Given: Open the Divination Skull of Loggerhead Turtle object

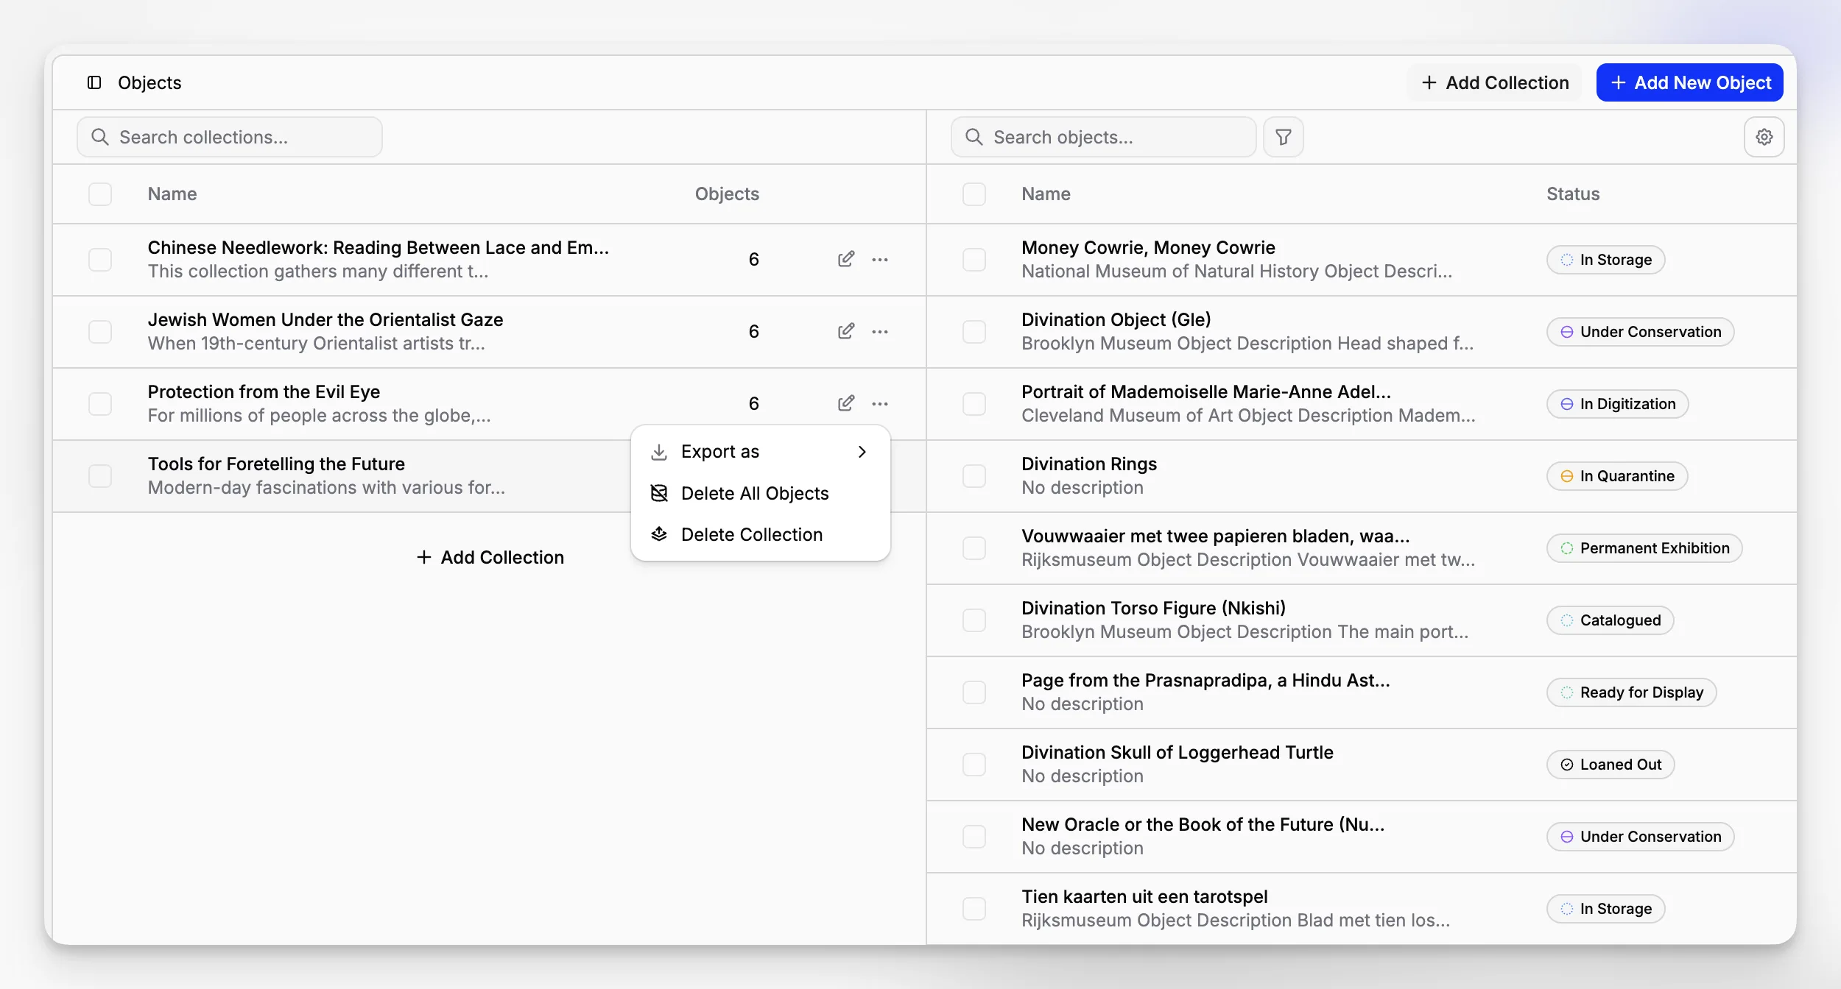Looking at the screenshot, I should coord(1177,753).
